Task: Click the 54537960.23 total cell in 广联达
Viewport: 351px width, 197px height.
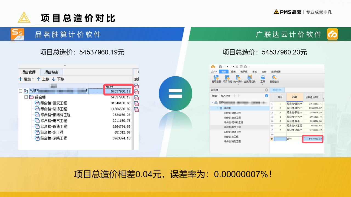Action: (313, 139)
